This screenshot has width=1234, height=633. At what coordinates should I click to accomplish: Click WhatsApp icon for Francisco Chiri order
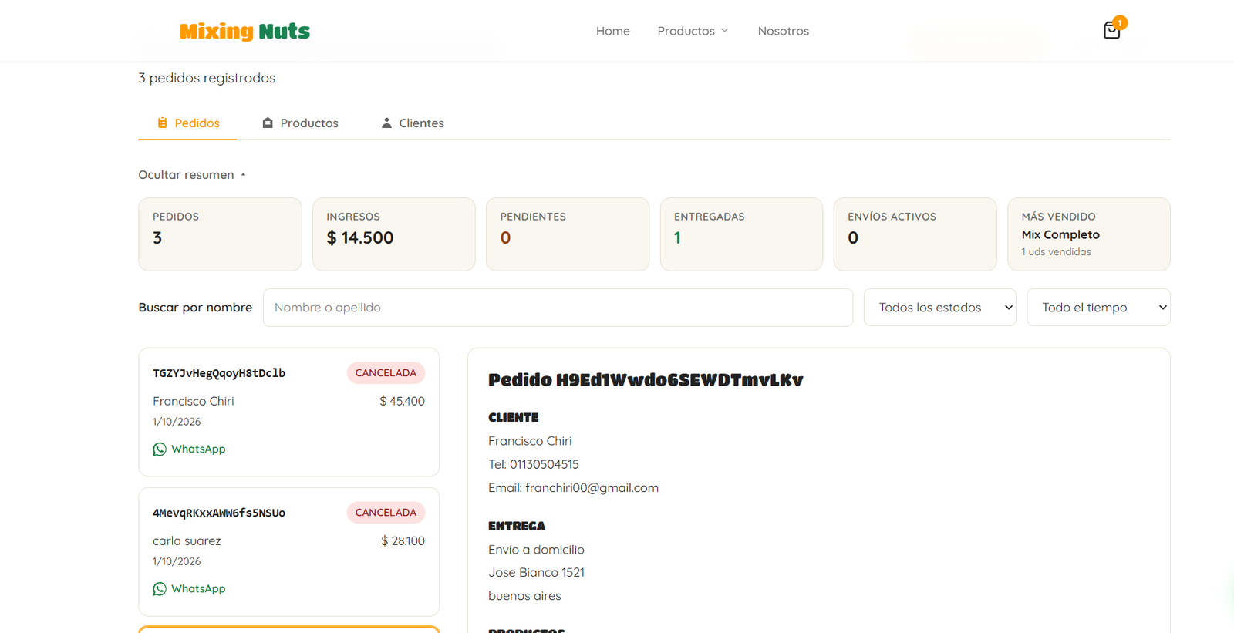pos(160,449)
